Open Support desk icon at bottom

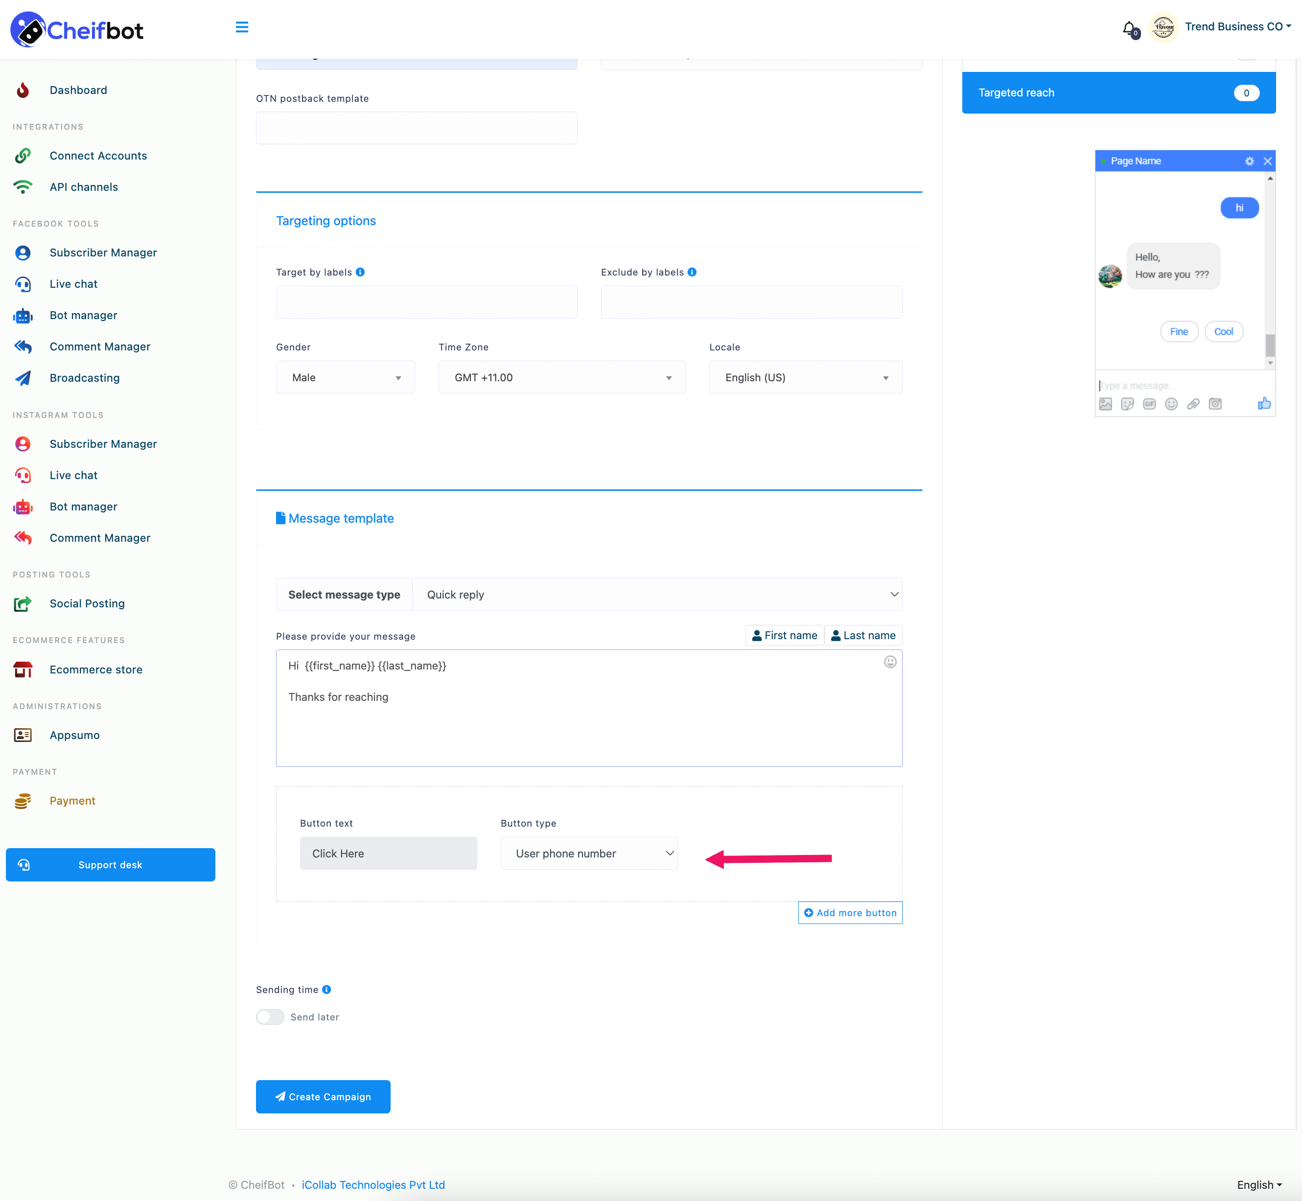point(25,864)
